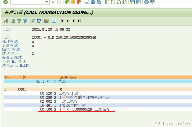Select record text ZC001 - QID 25012015080239209346
192x127 pixels.
(x=64, y=37)
